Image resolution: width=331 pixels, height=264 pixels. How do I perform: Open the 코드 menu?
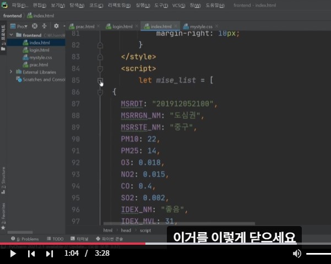click(96, 5)
